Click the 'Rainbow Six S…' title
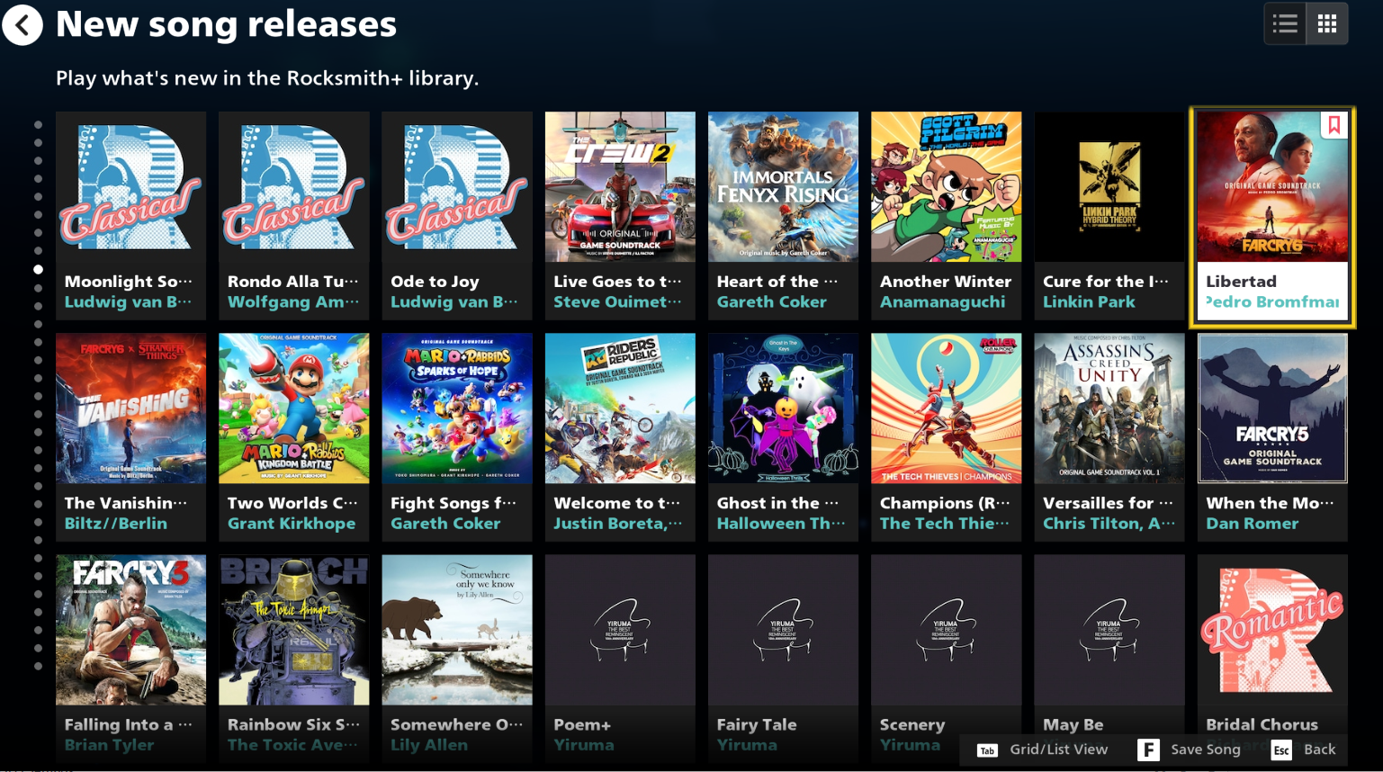Screen dimensions: 1383x772 click(293, 724)
